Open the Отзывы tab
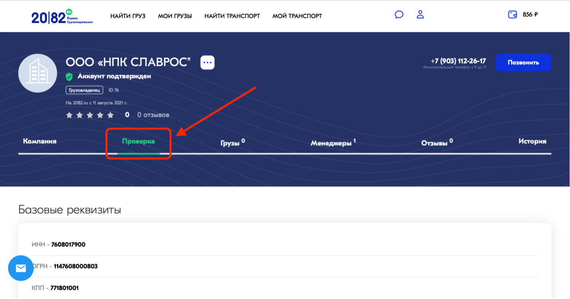570x299 pixels. (x=437, y=142)
